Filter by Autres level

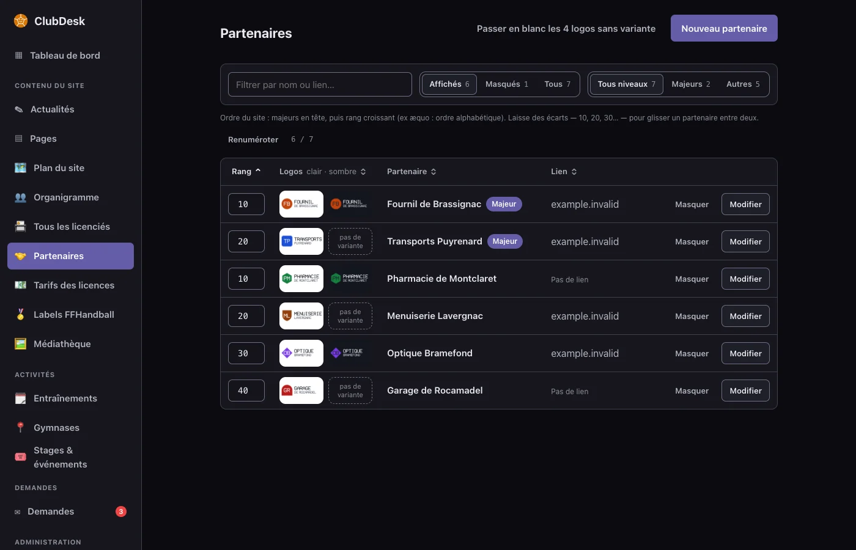tap(743, 84)
